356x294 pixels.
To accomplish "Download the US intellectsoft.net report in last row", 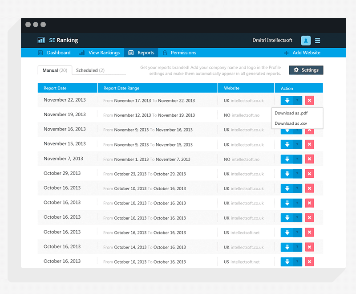I will (x=287, y=262).
